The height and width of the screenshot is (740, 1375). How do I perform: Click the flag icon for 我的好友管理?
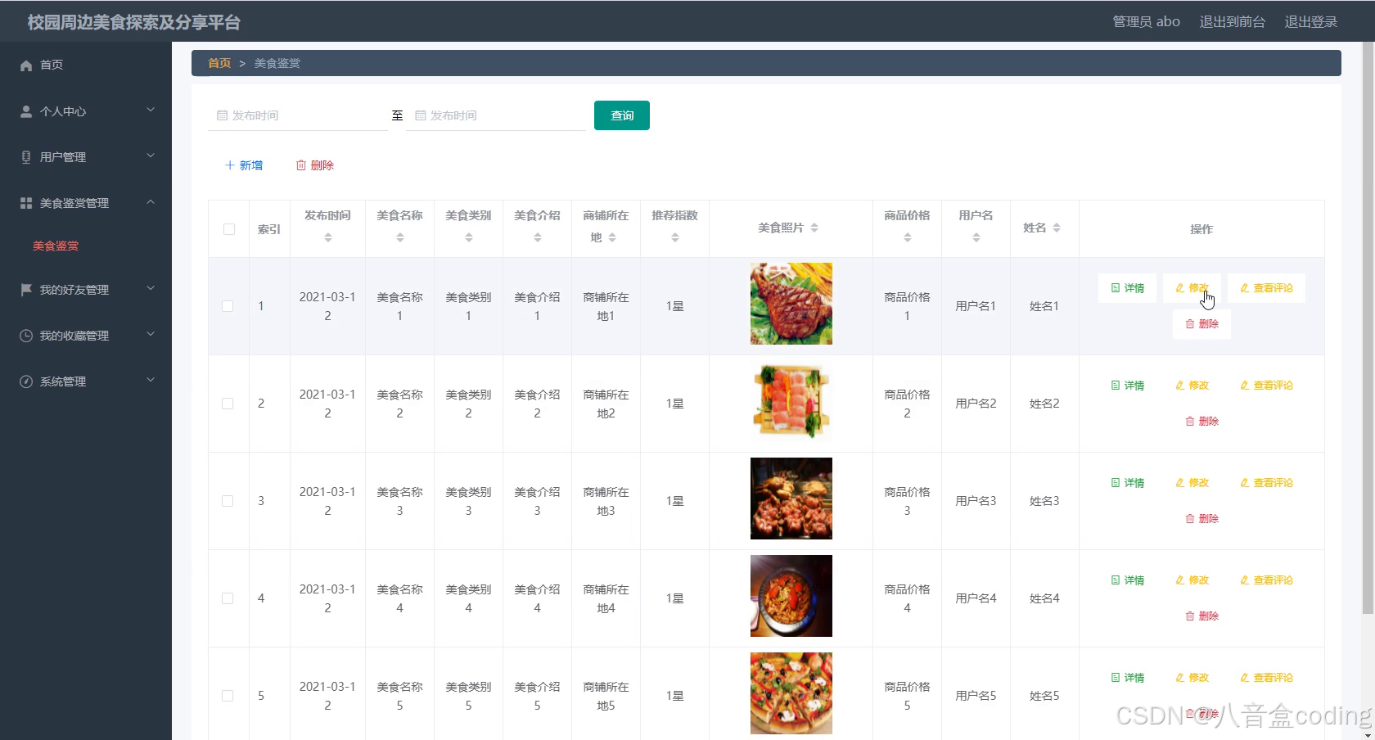(x=26, y=290)
